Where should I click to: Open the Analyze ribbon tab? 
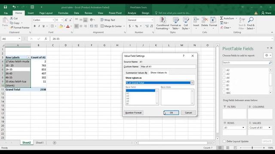click(x=132, y=13)
